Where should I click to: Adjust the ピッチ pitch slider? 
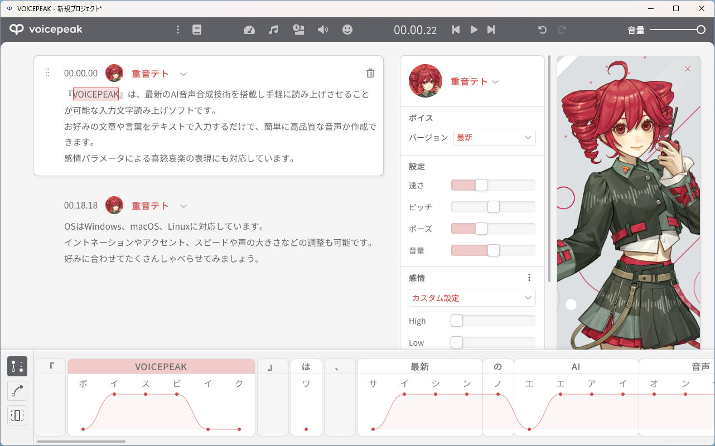coord(493,207)
